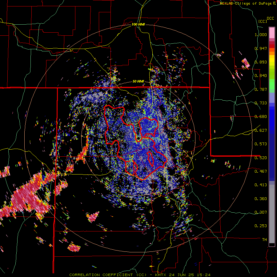277x277 pixels.
Task: Click the 0.573 legend value
Action: tap(261, 144)
